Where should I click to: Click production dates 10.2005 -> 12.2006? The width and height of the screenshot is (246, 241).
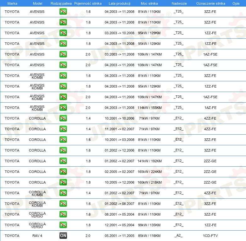coord(120,182)
